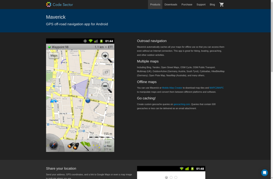Go to the Purchase page

click(187, 5)
